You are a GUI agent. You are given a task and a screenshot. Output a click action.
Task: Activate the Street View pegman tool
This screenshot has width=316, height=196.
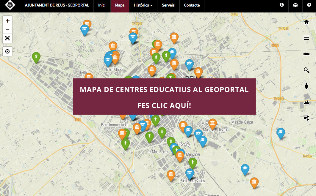[x=306, y=86]
